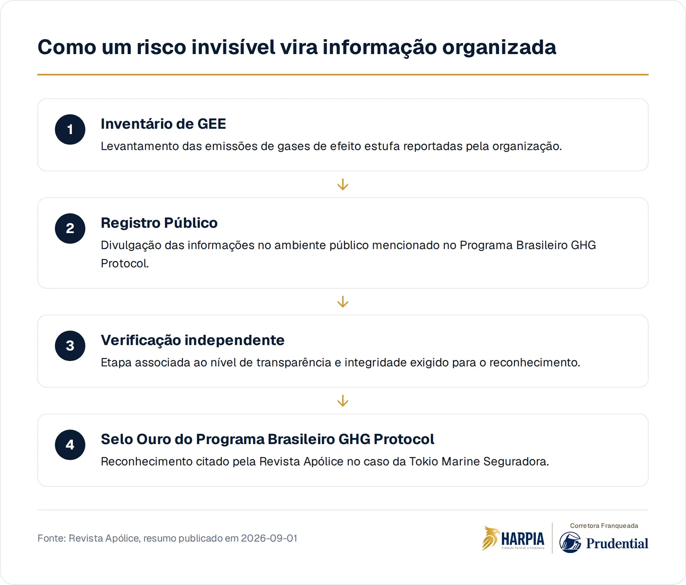Click the Harpia eagle logo
Screen dimensions: 686x585
coord(490,538)
